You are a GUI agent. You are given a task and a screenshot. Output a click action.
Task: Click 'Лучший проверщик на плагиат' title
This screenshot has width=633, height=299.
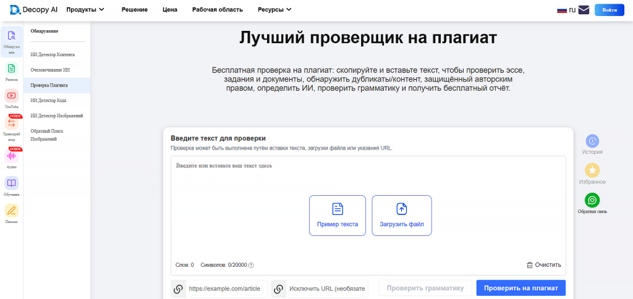pyautogui.click(x=368, y=38)
